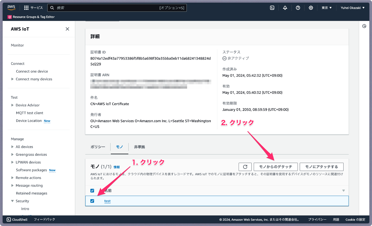Image resolution: width=372 pixels, height=226 pixels.
Task: Expand Device Advisor
Action: pos(12,105)
